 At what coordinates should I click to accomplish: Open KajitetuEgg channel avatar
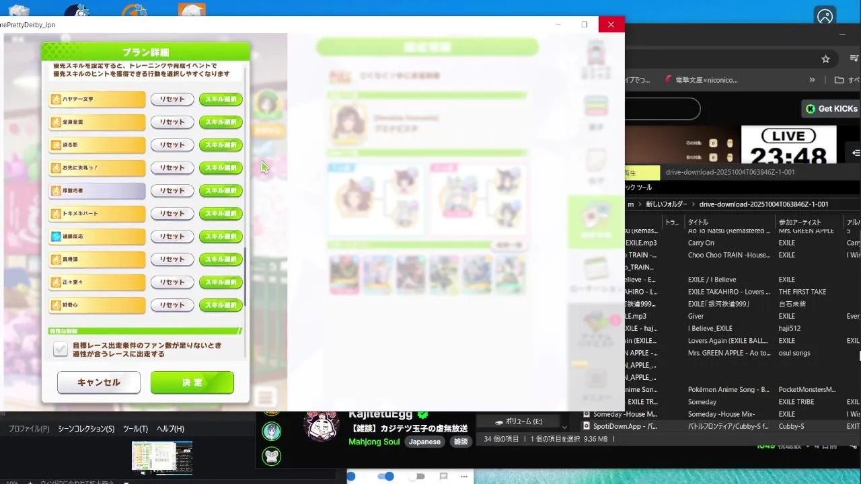[x=322, y=426]
